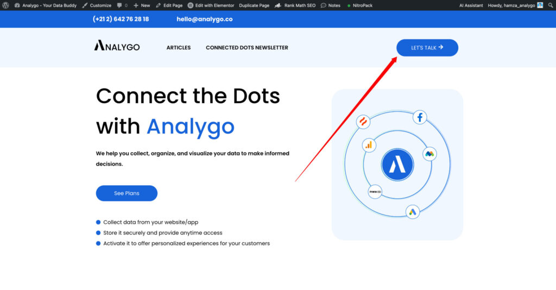The height and width of the screenshot is (290, 556).
Task: Click the See Plans button
Action: pos(127,193)
